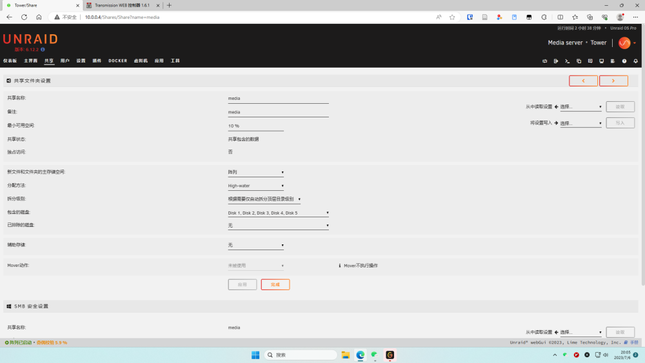Open browser collections icon
Screen dimensions: 645x363
590,17
